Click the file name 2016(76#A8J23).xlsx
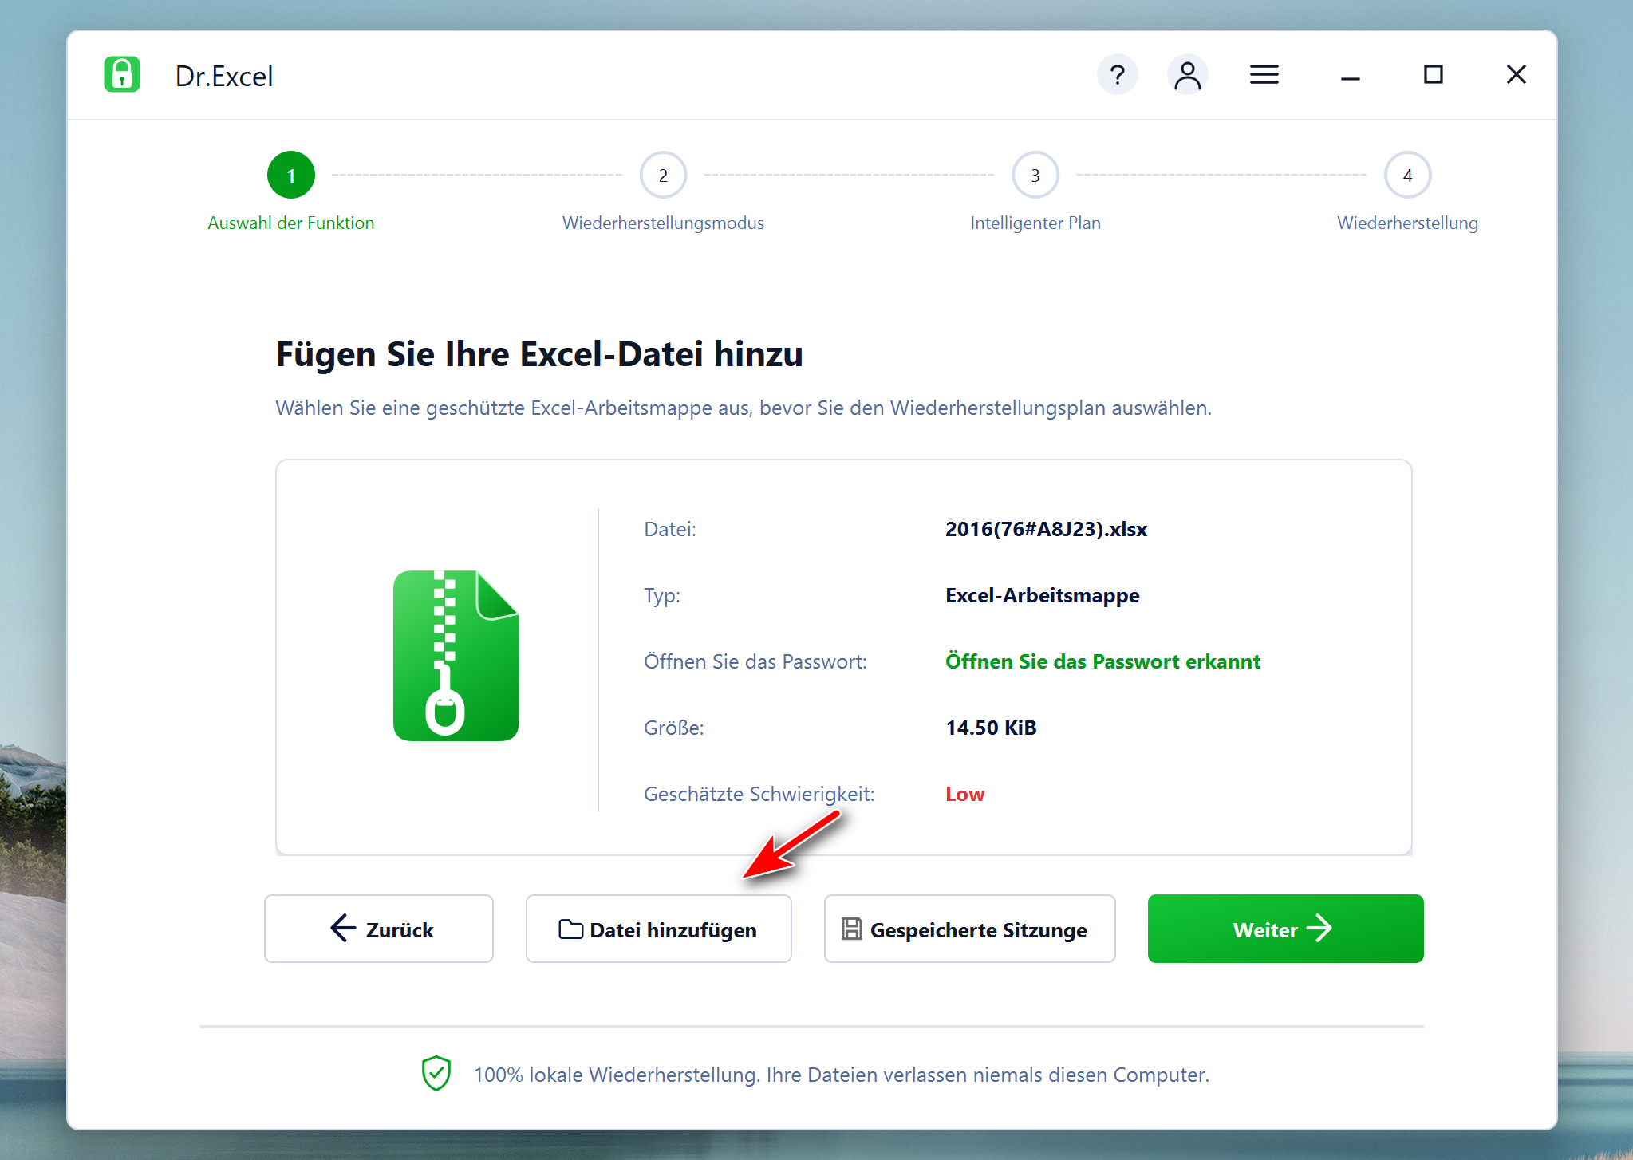This screenshot has height=1160, width=1633. pos(1046,529)
